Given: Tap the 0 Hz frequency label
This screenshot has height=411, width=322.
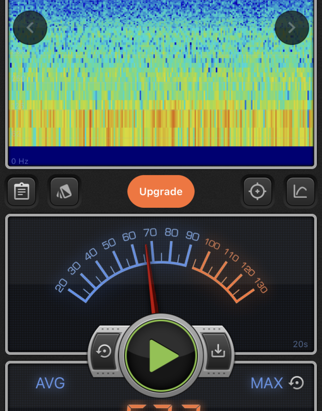Looking at the screenshot, I should click(20, 161).
